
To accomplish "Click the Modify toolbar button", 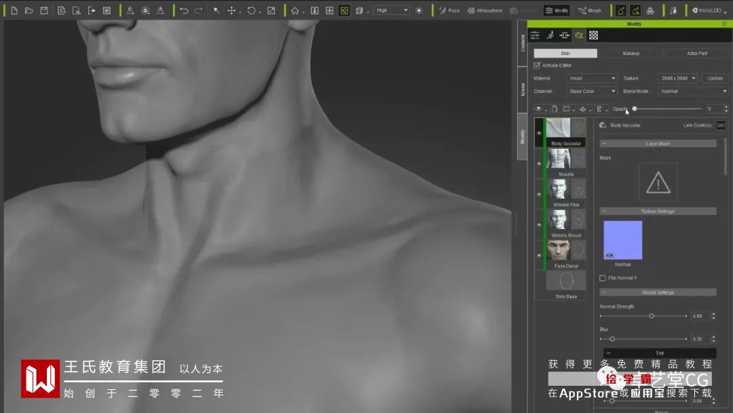I will (557, 10).
